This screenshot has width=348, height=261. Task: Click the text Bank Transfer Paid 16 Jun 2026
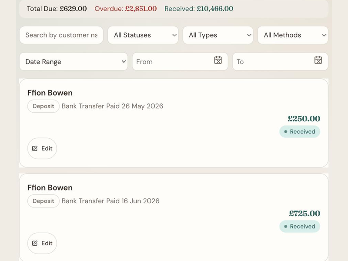tap(110, 201)
